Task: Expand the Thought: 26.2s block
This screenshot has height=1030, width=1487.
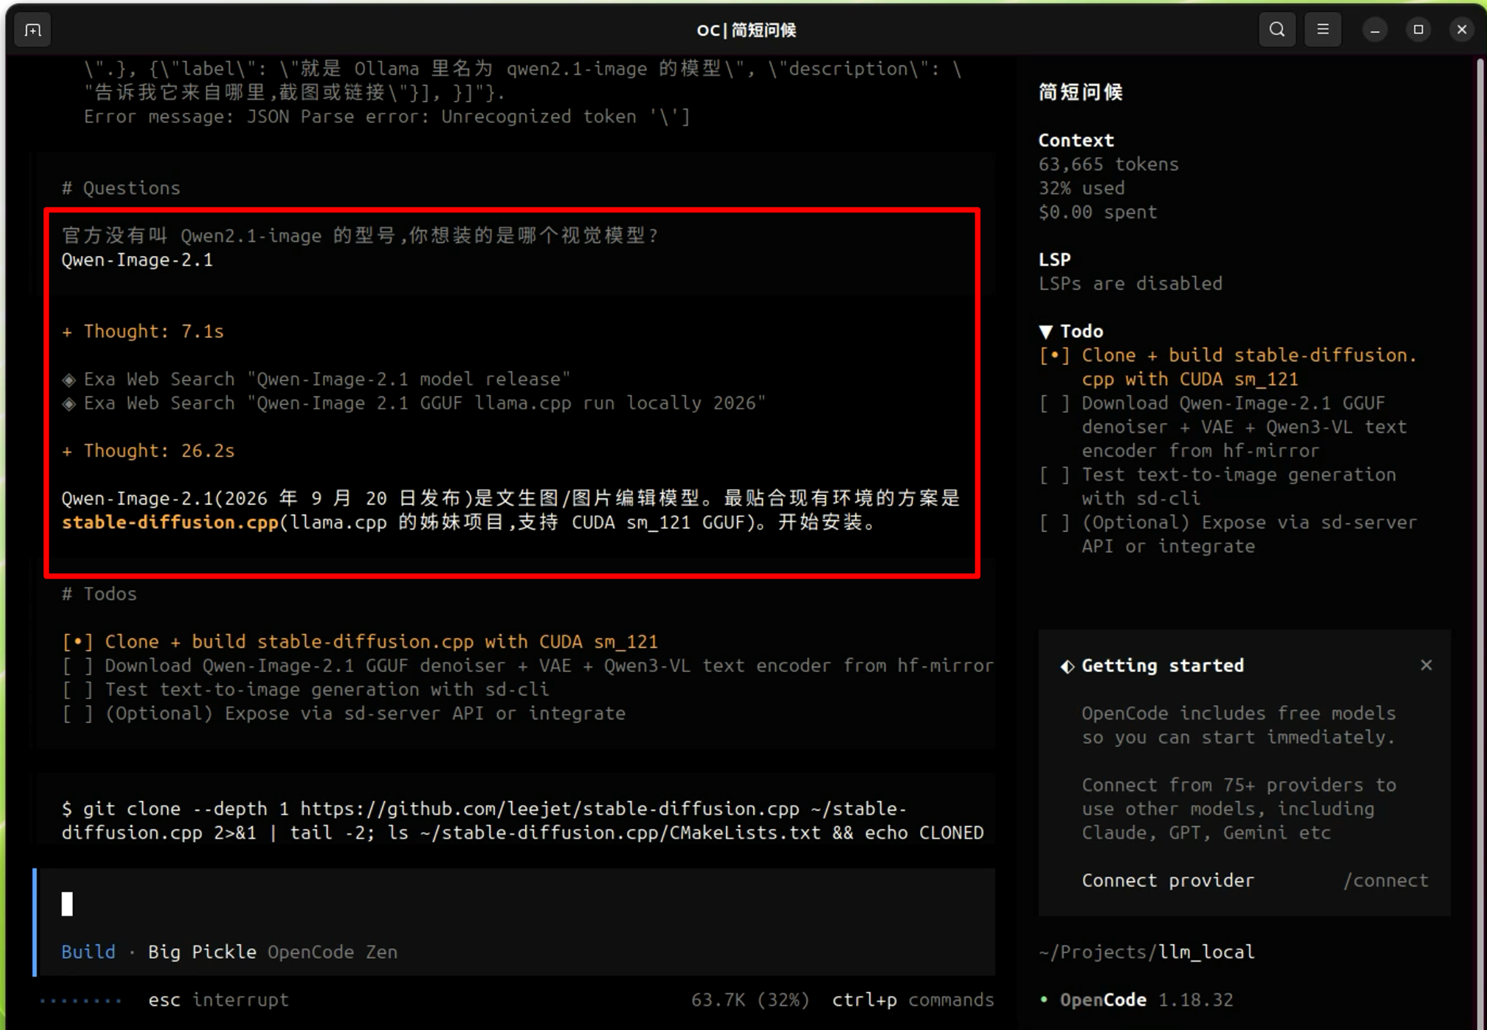Action: click(148, 451)
